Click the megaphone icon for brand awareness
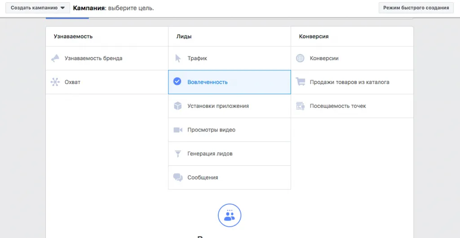Viewport: 460px width, 238px height. click(x=55, y=58)
